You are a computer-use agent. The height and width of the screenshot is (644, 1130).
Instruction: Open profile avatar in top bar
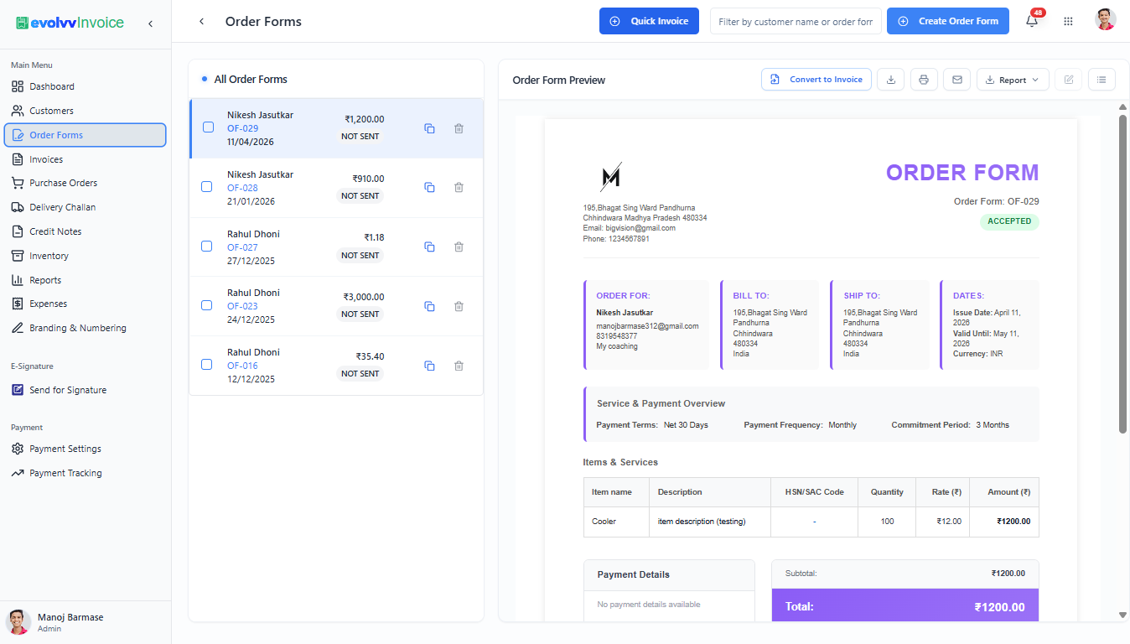point(1106,20)
